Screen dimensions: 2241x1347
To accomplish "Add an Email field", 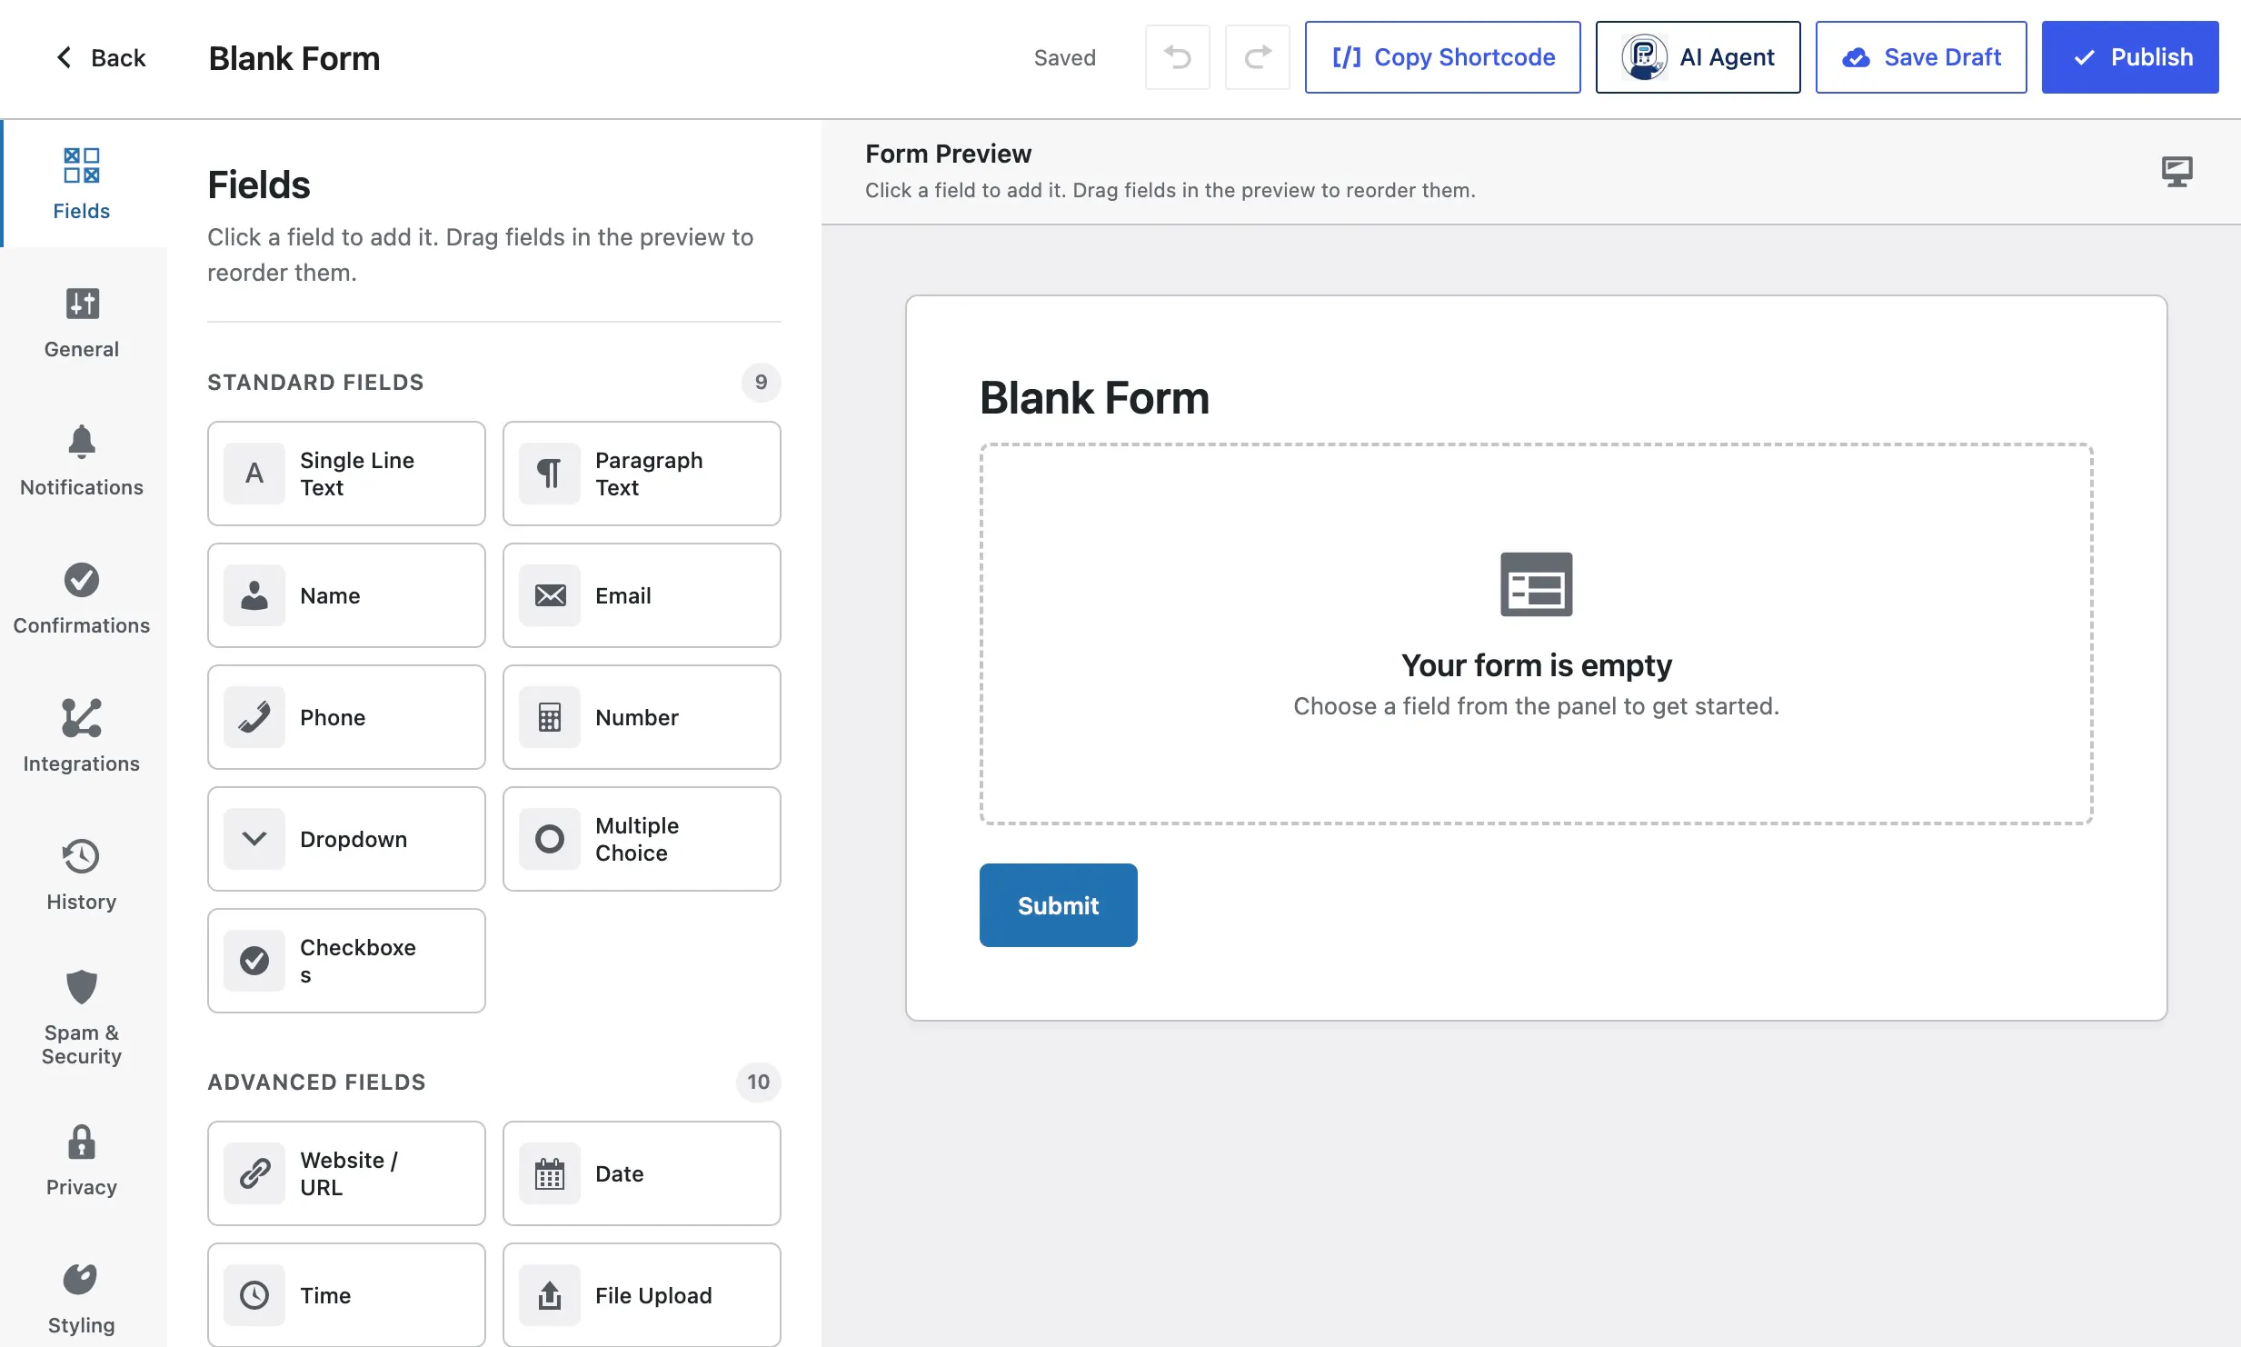I will pyautogui.click(x=642, y=595).
